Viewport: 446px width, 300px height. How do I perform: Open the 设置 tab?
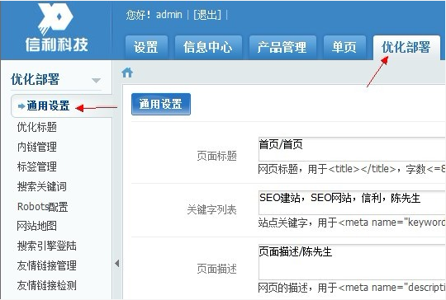[146, 48]
